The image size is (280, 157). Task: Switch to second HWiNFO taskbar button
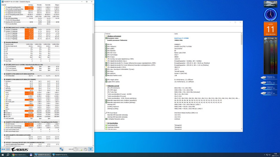pos(60,155)
